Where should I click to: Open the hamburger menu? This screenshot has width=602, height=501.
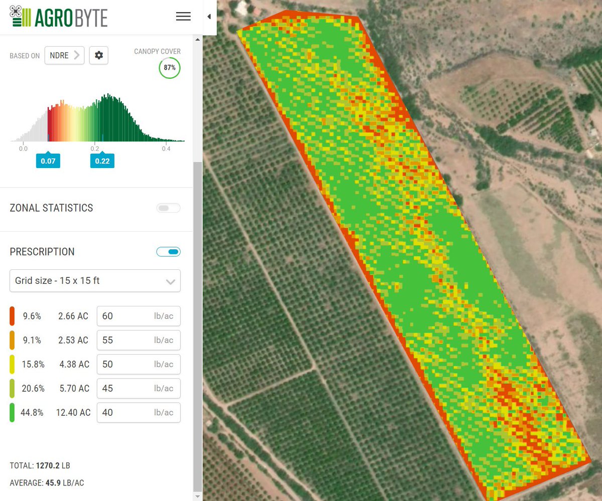183,17
